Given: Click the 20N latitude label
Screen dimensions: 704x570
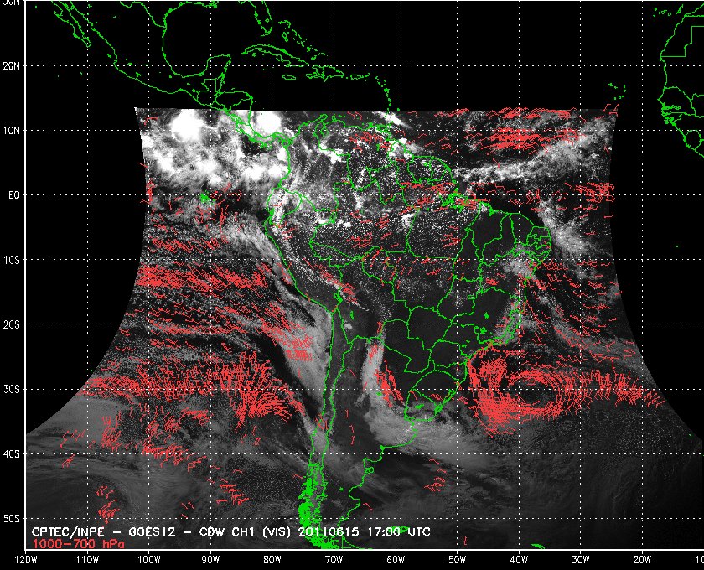Looking at the screenshot, I should coord(11,65).
